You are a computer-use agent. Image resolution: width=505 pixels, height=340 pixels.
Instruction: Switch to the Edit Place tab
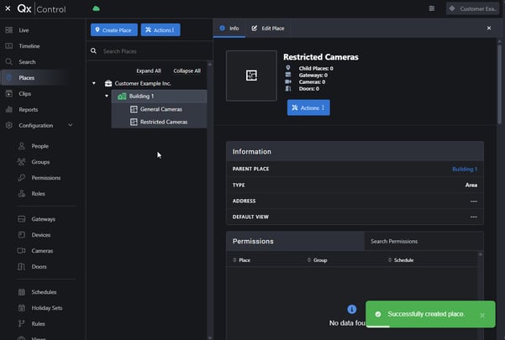click(268, 29)
